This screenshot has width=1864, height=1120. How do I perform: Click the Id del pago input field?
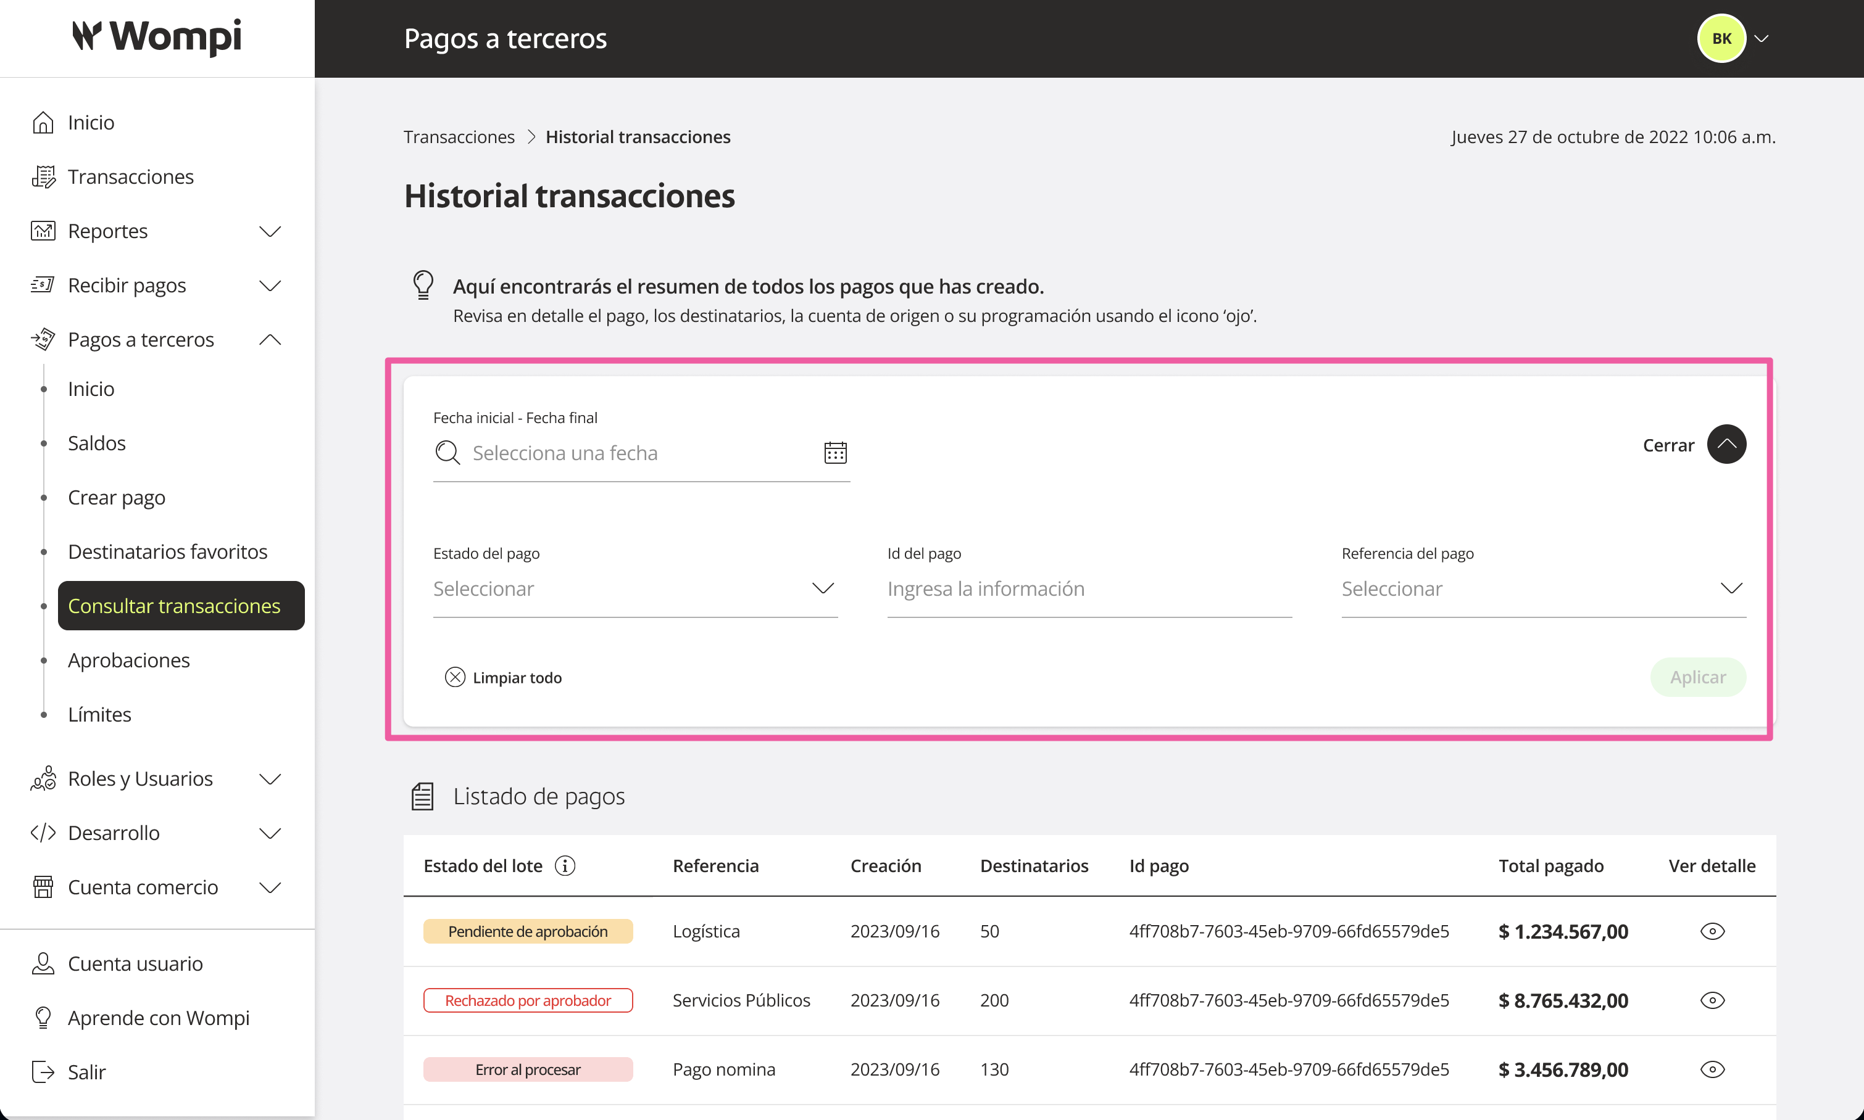[x=1089, y=589]
